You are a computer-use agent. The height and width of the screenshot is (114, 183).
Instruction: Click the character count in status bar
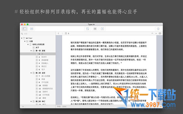62,107
